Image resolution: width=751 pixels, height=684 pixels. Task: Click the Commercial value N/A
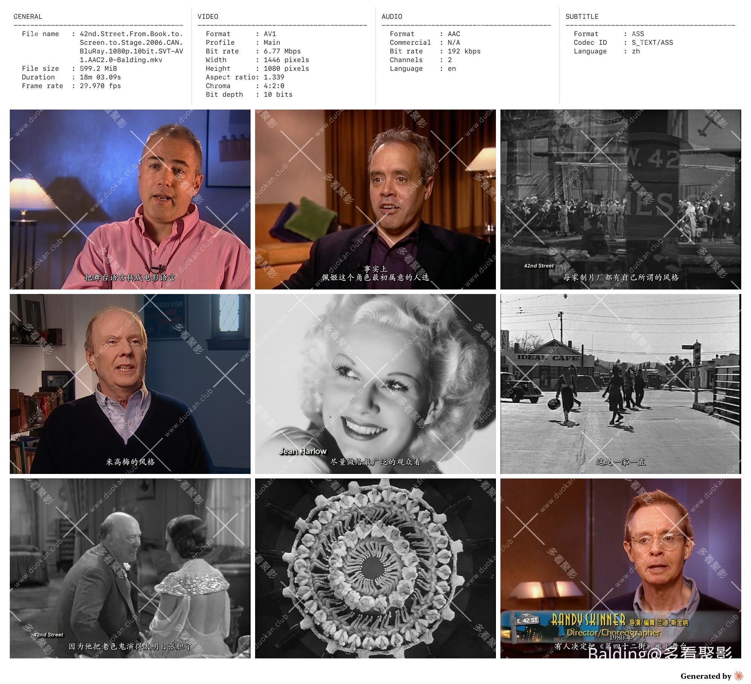click(454, 43)
